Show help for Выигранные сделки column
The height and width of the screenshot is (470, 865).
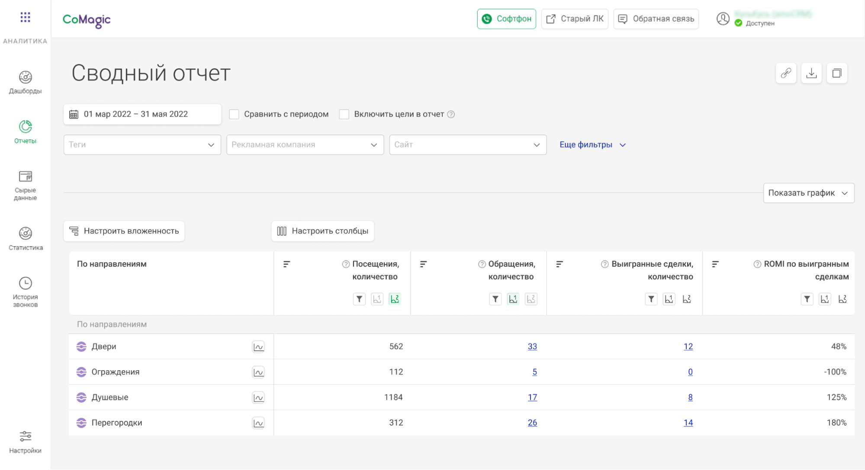click(605, 264)
